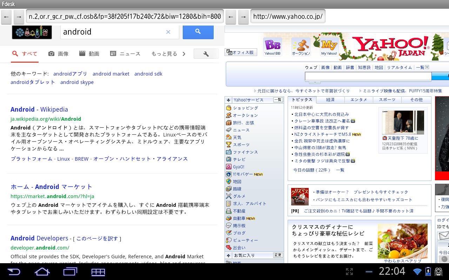Open the Android - Wikipedia result

pos(39,110)
